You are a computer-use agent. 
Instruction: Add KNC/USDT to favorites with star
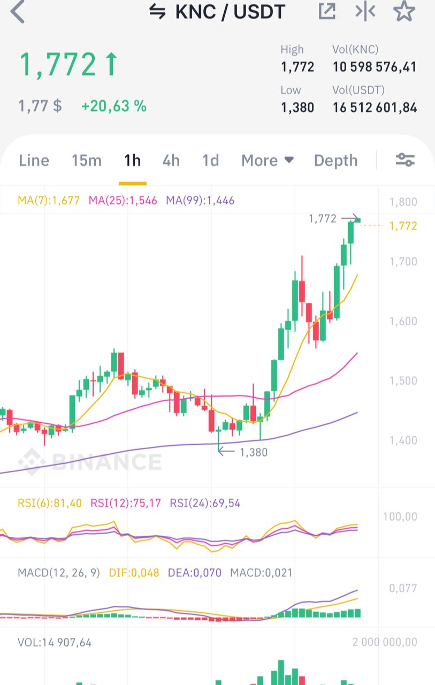coord(404,11)
